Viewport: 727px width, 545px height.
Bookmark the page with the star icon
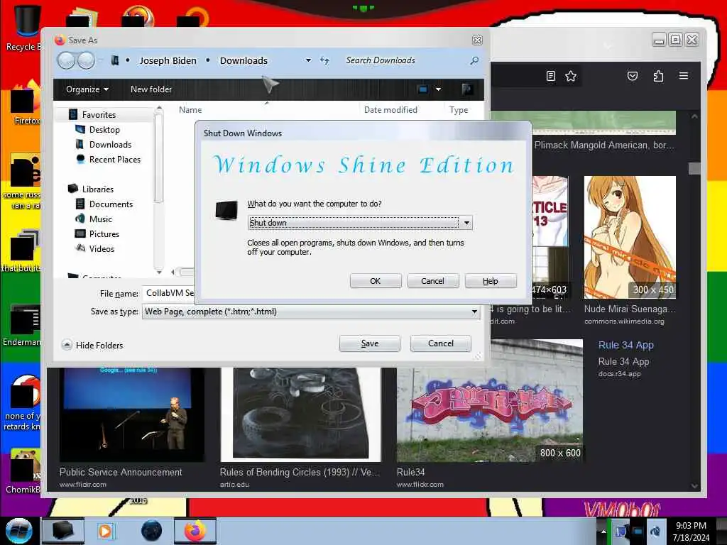pyautogui.click(x=571, y=76)
